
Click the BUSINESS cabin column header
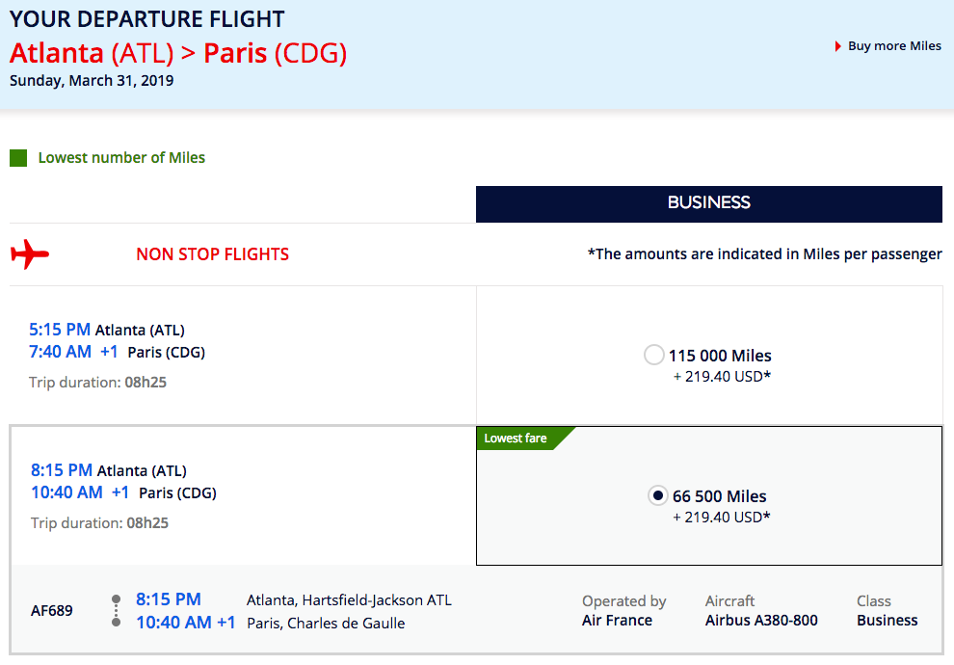(x=709, y=203)
